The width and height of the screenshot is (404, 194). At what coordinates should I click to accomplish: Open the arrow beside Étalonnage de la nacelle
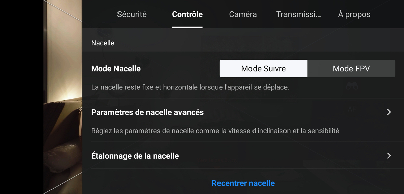coord(389,156)
